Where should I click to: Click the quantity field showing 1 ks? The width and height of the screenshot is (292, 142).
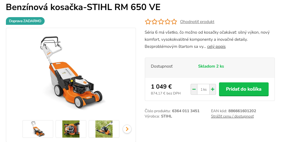click(x=203, y=89)
